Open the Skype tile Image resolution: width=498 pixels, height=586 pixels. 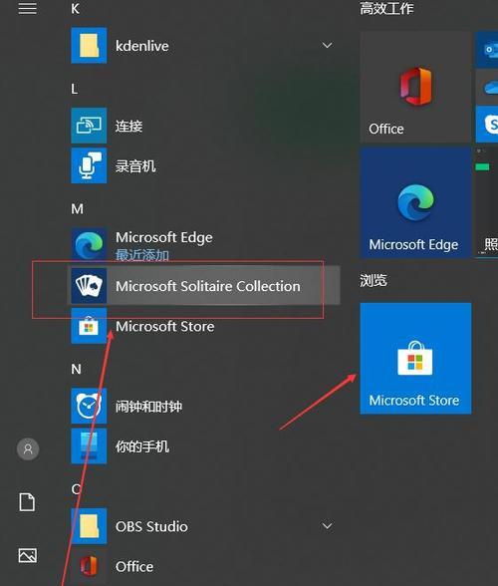coord(487,124)
